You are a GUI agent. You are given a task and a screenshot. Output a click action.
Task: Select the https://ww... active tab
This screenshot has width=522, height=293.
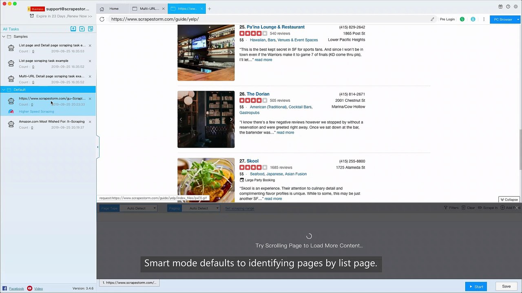click(187, 9)
